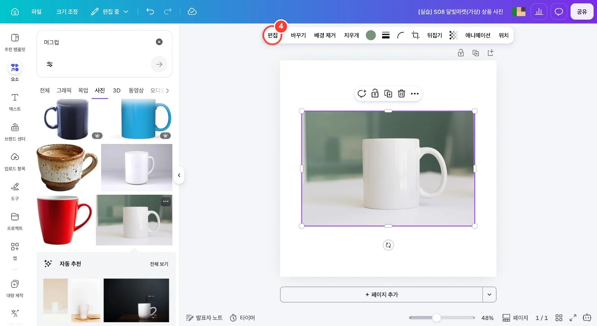Select the red mug photo

coord(65,220)
